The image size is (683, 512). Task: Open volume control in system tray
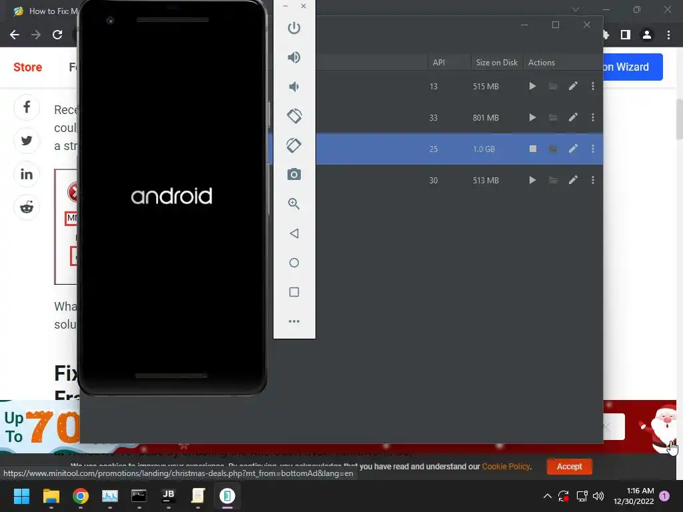click(x=598, y=496)
